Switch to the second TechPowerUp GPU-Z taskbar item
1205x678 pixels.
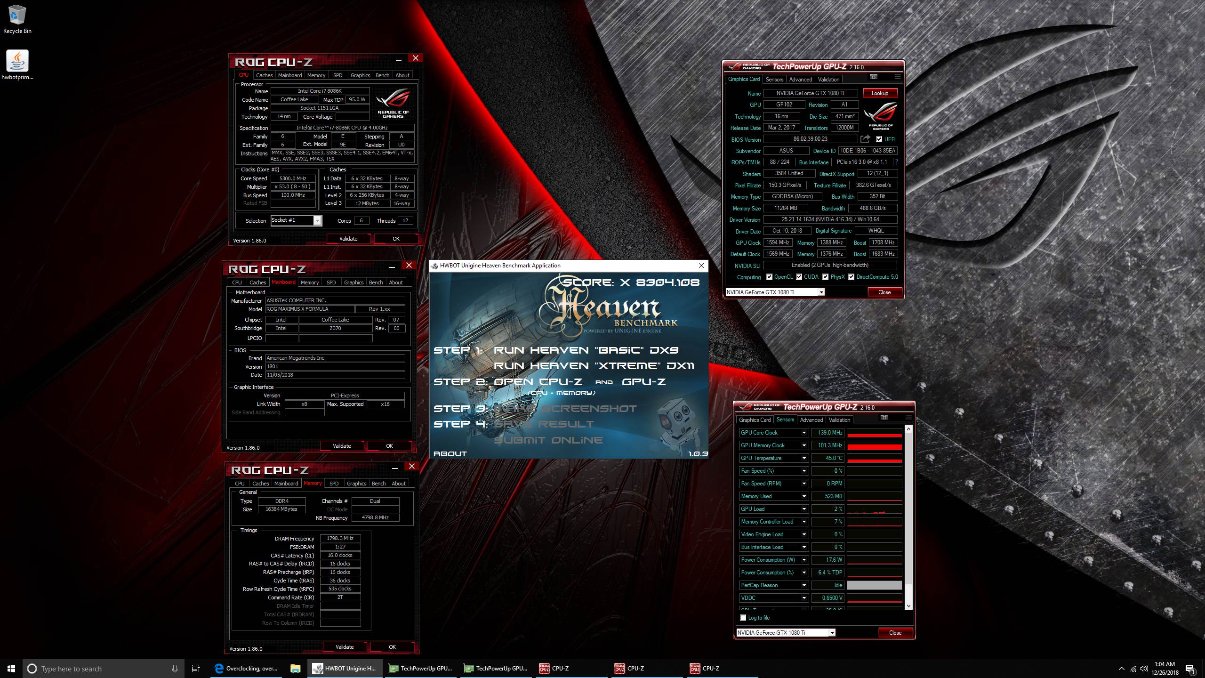pos(496,669)
